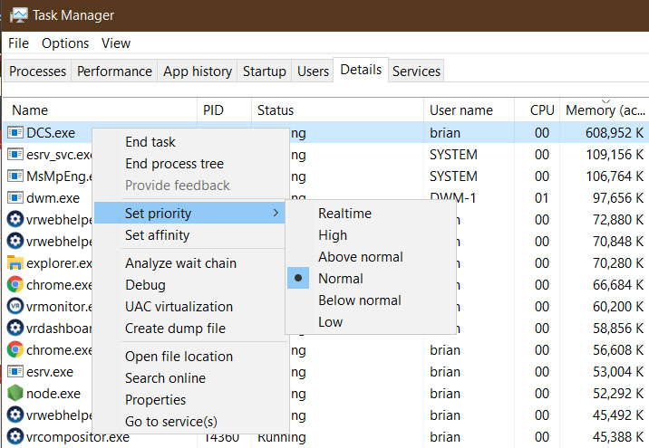This screenshot has height=448, width=649.
Task: Click the 70,280 K memory value
Action: 618,263
